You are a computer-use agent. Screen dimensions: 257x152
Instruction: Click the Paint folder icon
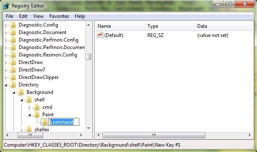[x=37, y=115]
